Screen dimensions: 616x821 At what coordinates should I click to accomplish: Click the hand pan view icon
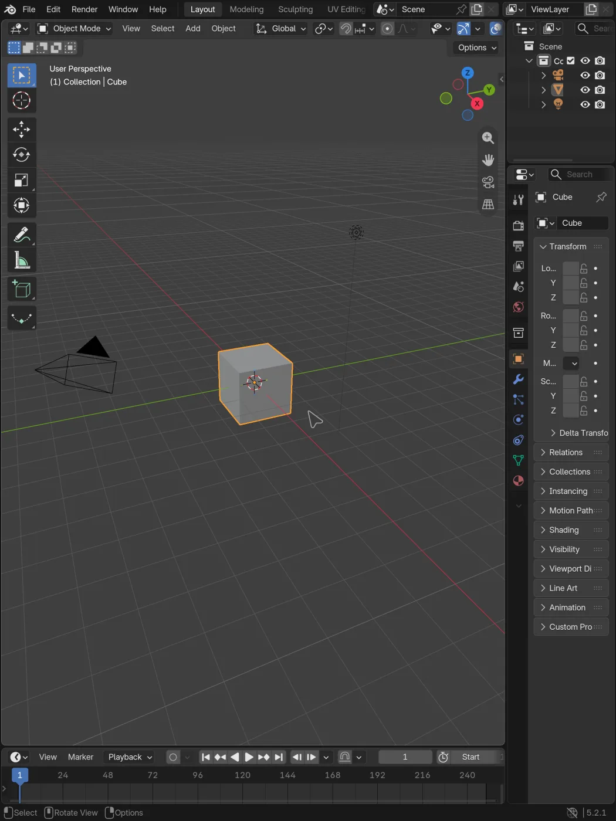pyautogui.click(x=488, y=160)
